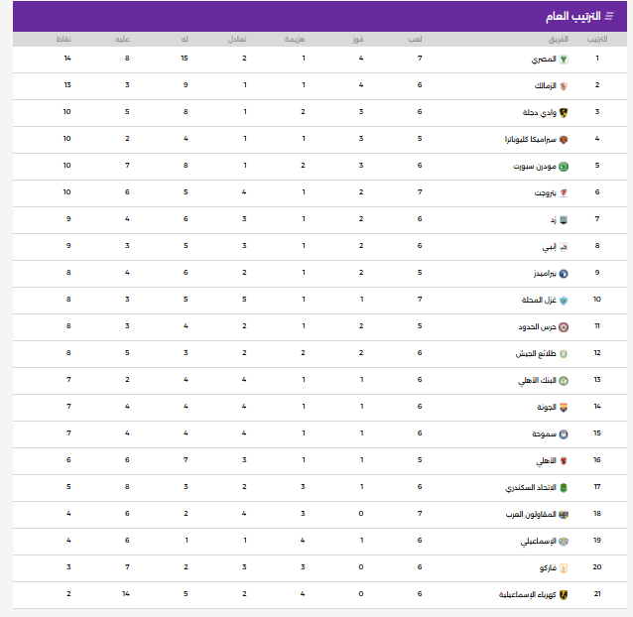Click the Wadi Degla team crest
The height and width of the screenshot is (617, 633).
pos(564,113)
